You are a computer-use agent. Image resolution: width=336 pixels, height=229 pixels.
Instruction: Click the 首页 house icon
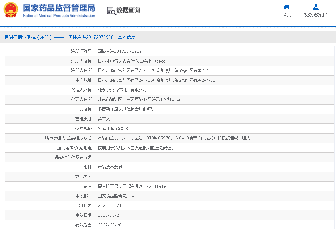click(287, 7)
